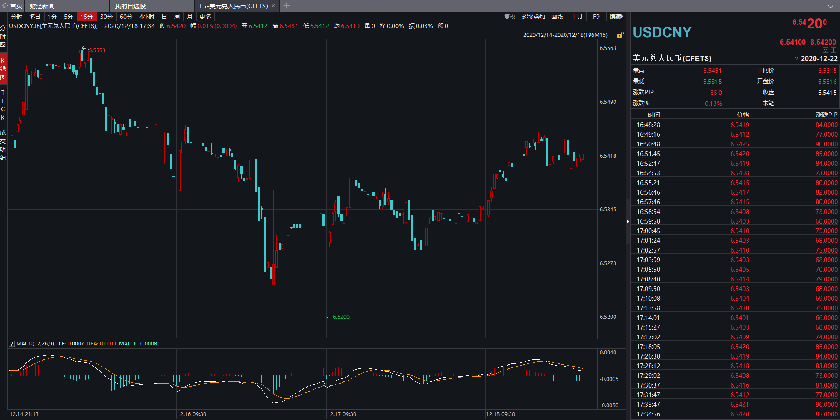
Task: Click the MACD(12,26,9) indicator label
Action: 35,344
